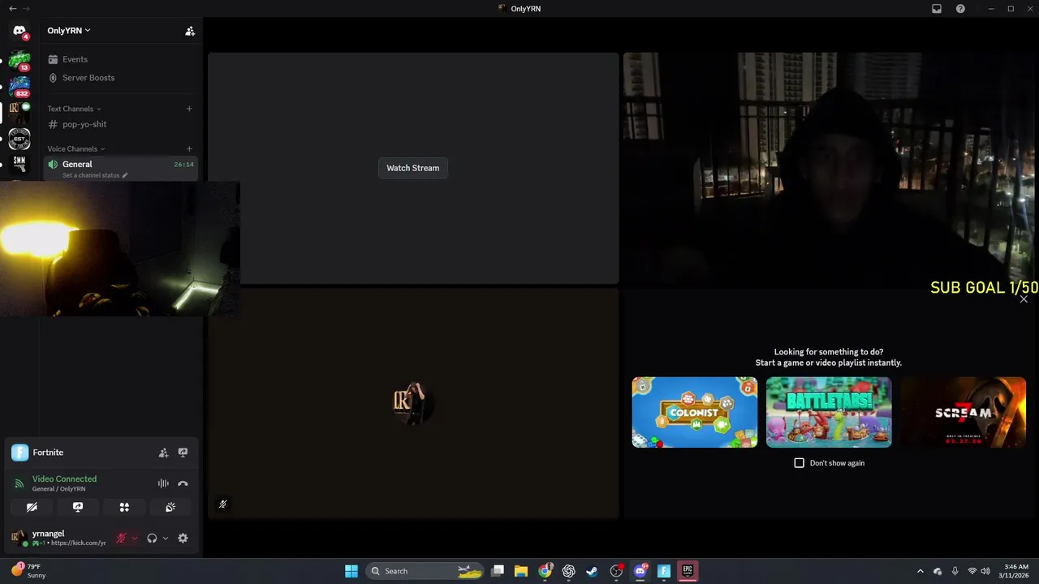Show hidden system tray icons
Viewport: 1039px width, 584px height.
[x=920, y=571]
